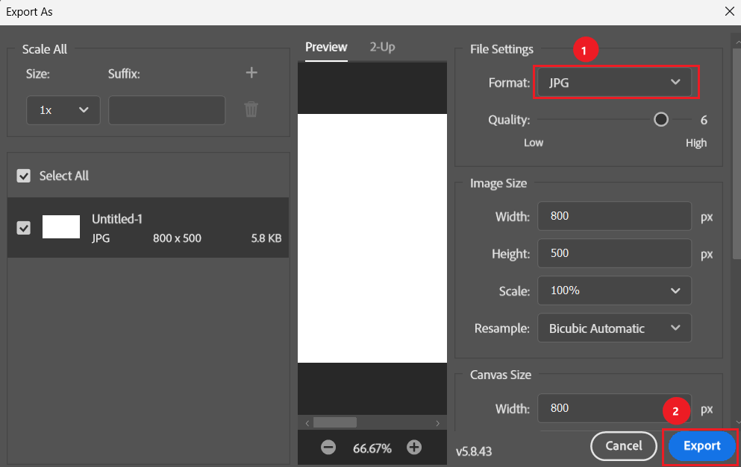
Task: Open the Format dropdown showing JPG
Action: click(616, 83)
